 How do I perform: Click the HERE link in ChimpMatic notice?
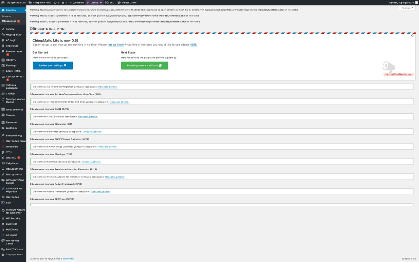(193, 45)
